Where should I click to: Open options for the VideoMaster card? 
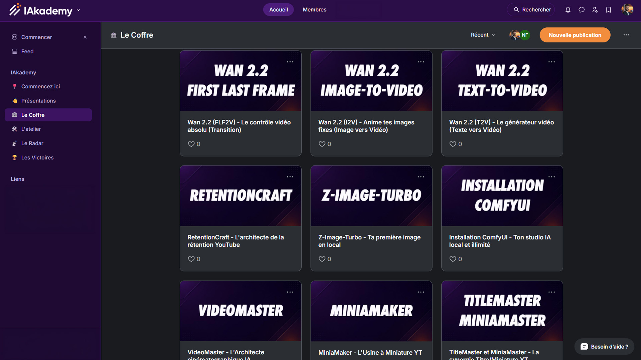pos(290,292)
